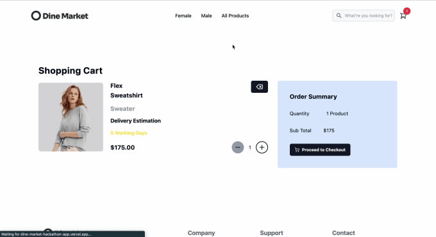The height and width of the screenshot is (237, 436).
Task: Open the Flex Sweatshirt product image
Action: tap(71, 117)
